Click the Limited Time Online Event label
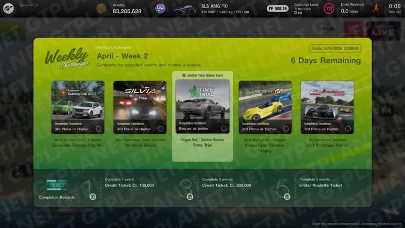Screen dimensions: 405x228 click(202, 75)
